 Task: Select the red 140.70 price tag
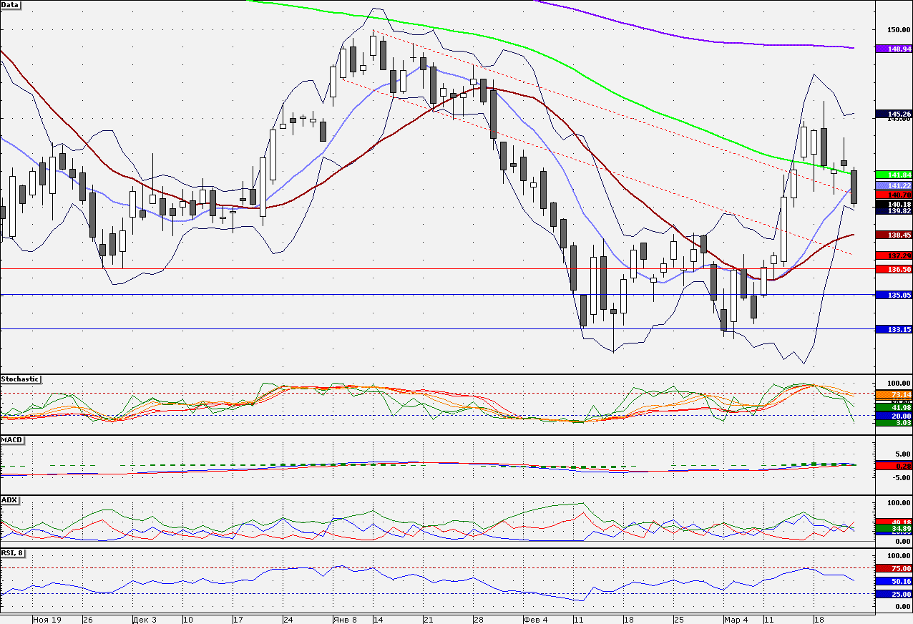coord(893,195)
